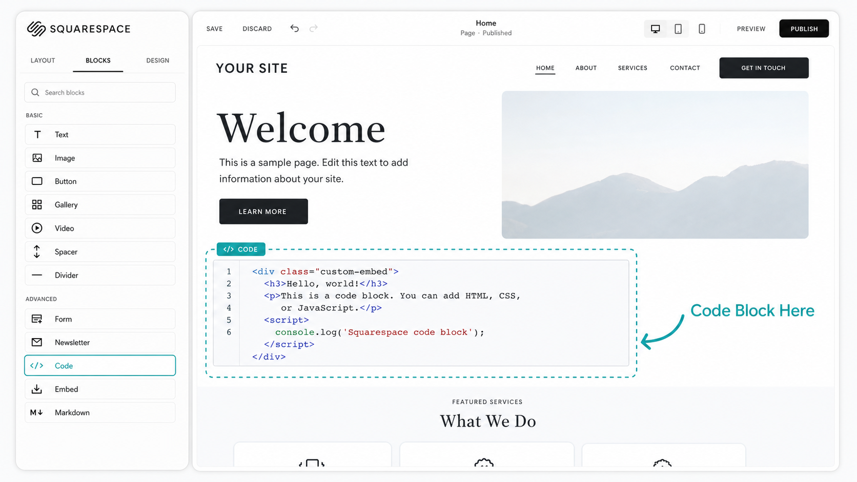Switch to tablet preview icon
The image size is (857, 482).
[x=678, y=29]
